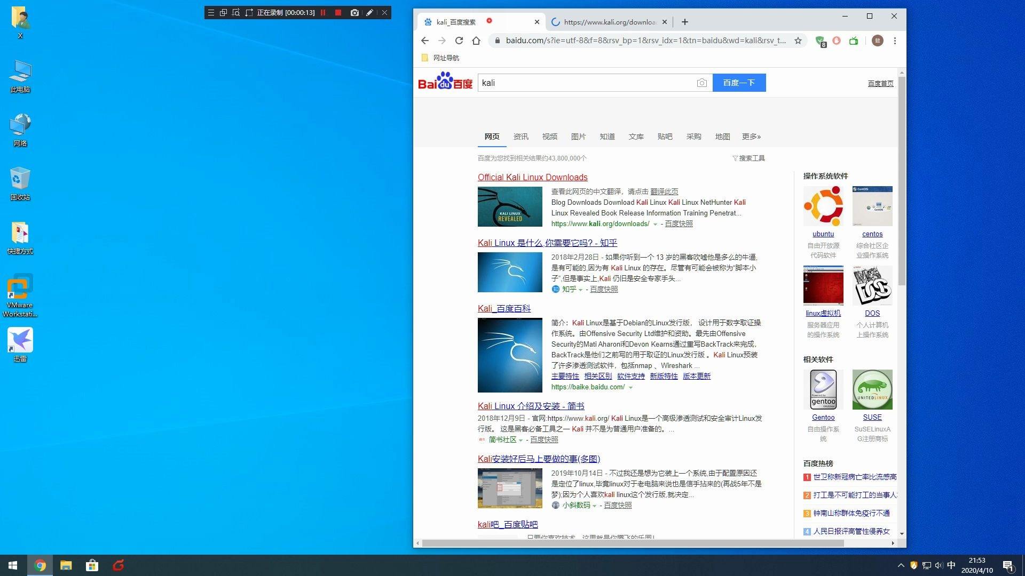
Task: Open the green shield adblock extension
Action: coord(820,41)
